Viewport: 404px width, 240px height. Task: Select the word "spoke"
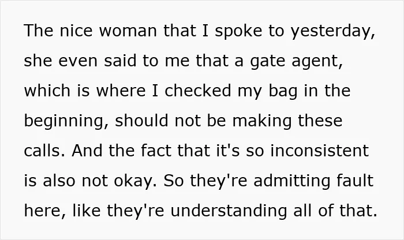coord(238,32)
